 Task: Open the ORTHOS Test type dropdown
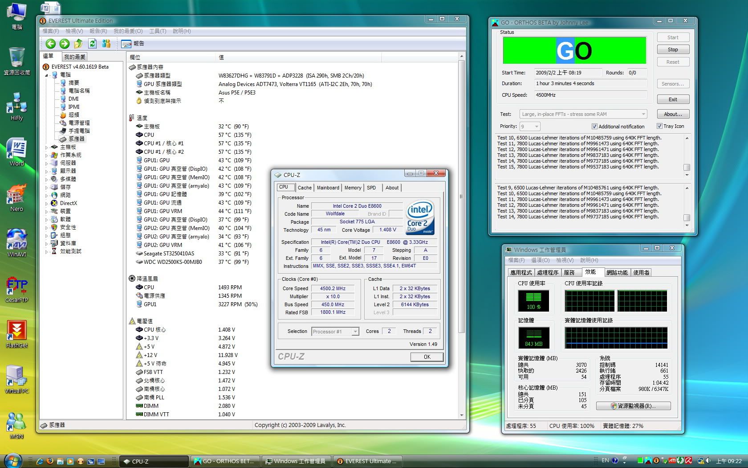point(583,114)
